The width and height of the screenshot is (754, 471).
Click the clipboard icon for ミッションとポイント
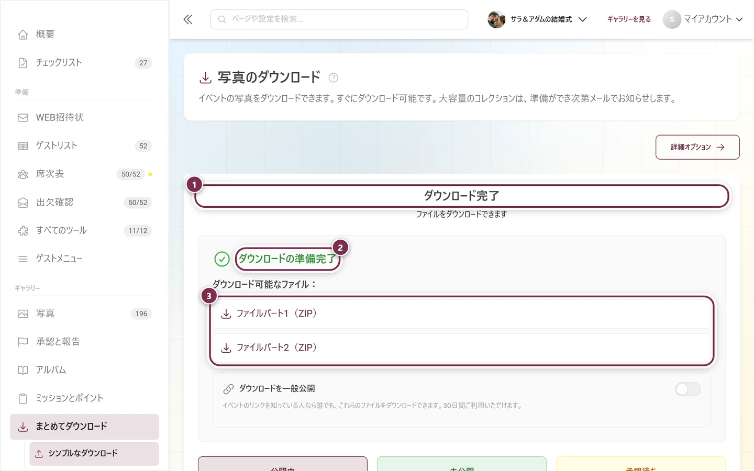click(23, 399)
